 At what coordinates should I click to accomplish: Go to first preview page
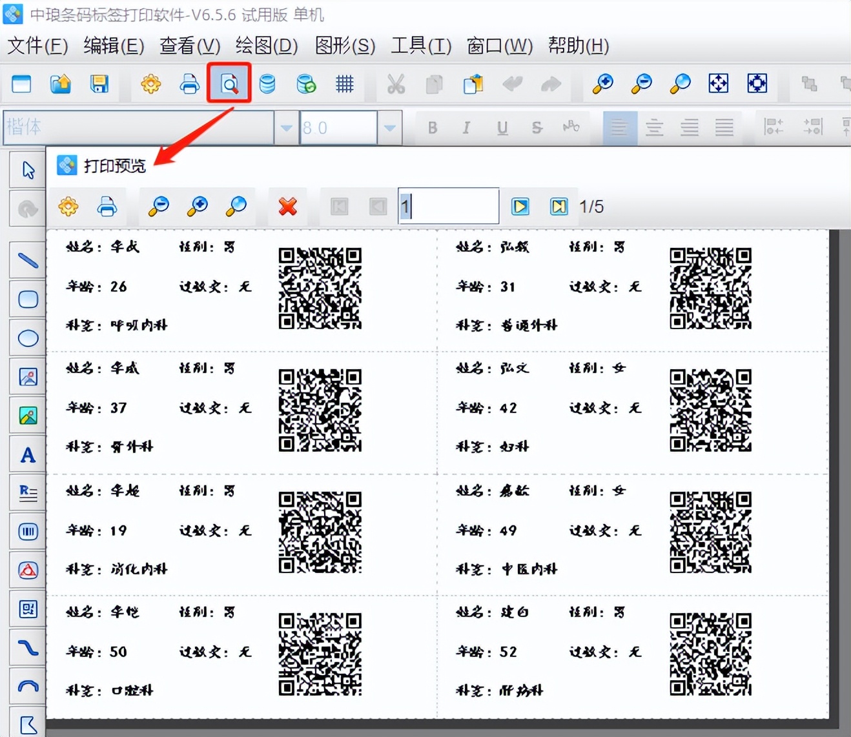click(339, 207)
